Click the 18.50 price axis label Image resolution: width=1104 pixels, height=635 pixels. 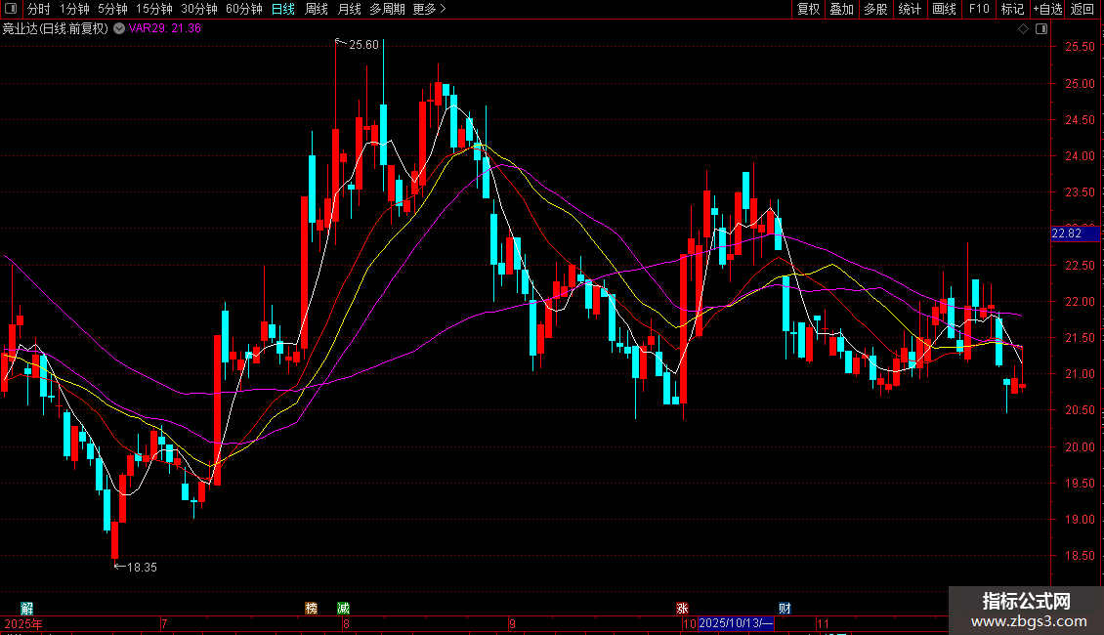pos(1080,556)
